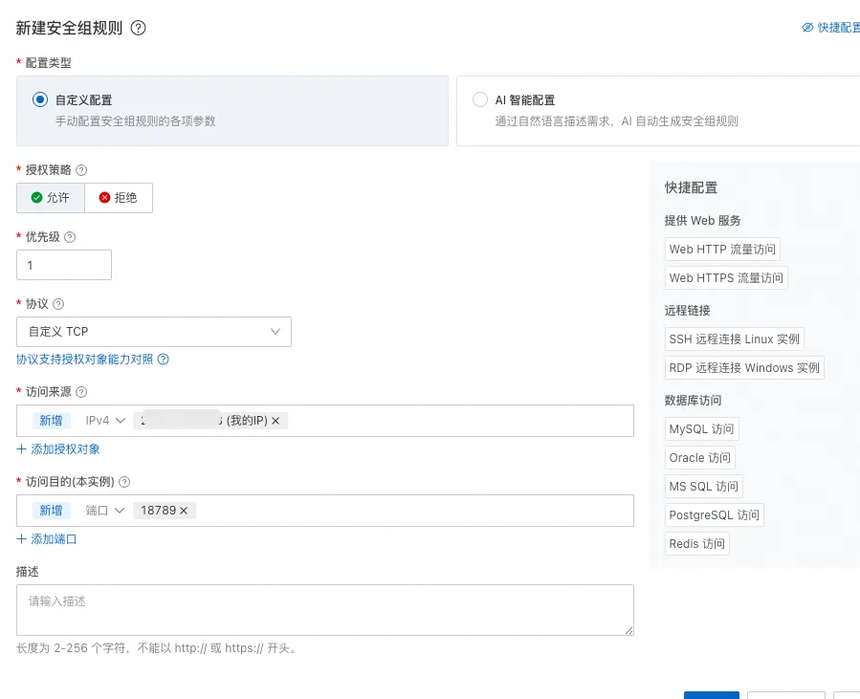Apply RDP 远程连接 Windows 实例 quick config
The height and width of the screenshot is (699, 860).
click(744, 368)
